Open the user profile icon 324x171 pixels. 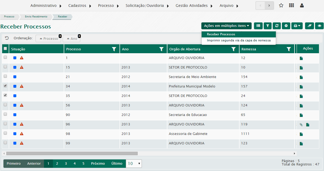tap(302, 5)
